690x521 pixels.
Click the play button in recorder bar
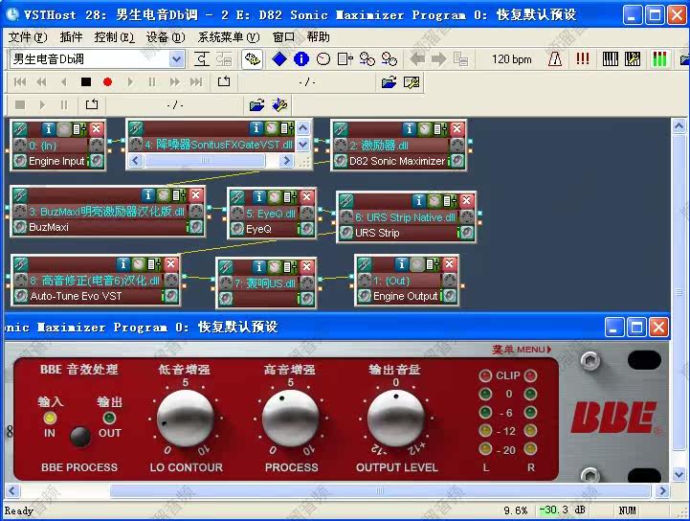[42, 104]
